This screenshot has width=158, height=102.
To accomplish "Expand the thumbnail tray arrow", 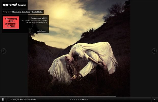I will tap(154, 99).
